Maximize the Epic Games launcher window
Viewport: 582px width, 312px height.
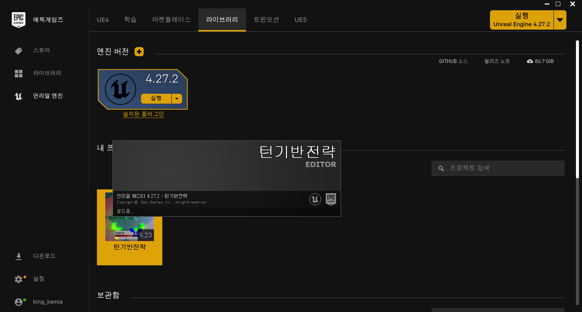[558, 4]
